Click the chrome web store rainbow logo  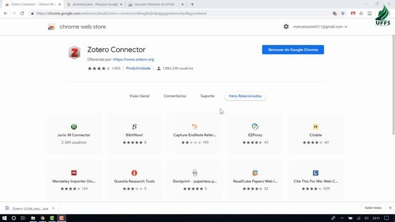[x=51, y=27]
